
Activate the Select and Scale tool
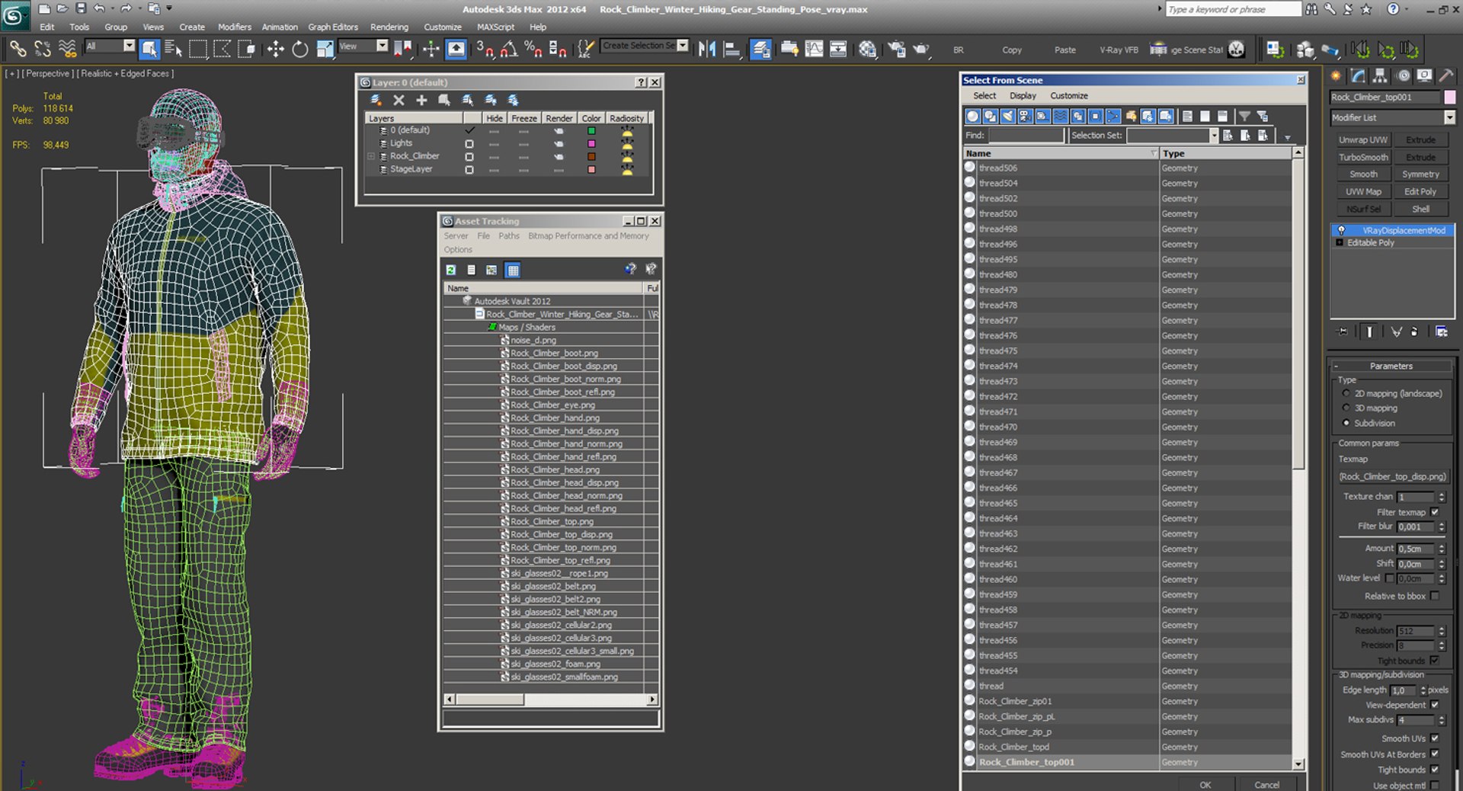(x=325, y=50)
